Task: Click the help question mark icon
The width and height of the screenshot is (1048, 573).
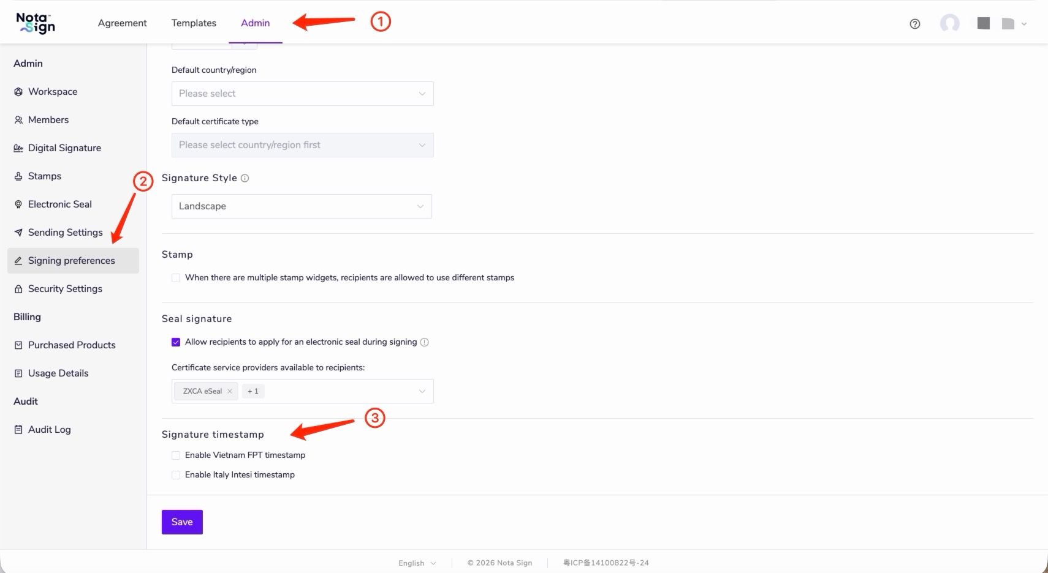Action: [915, 24]
